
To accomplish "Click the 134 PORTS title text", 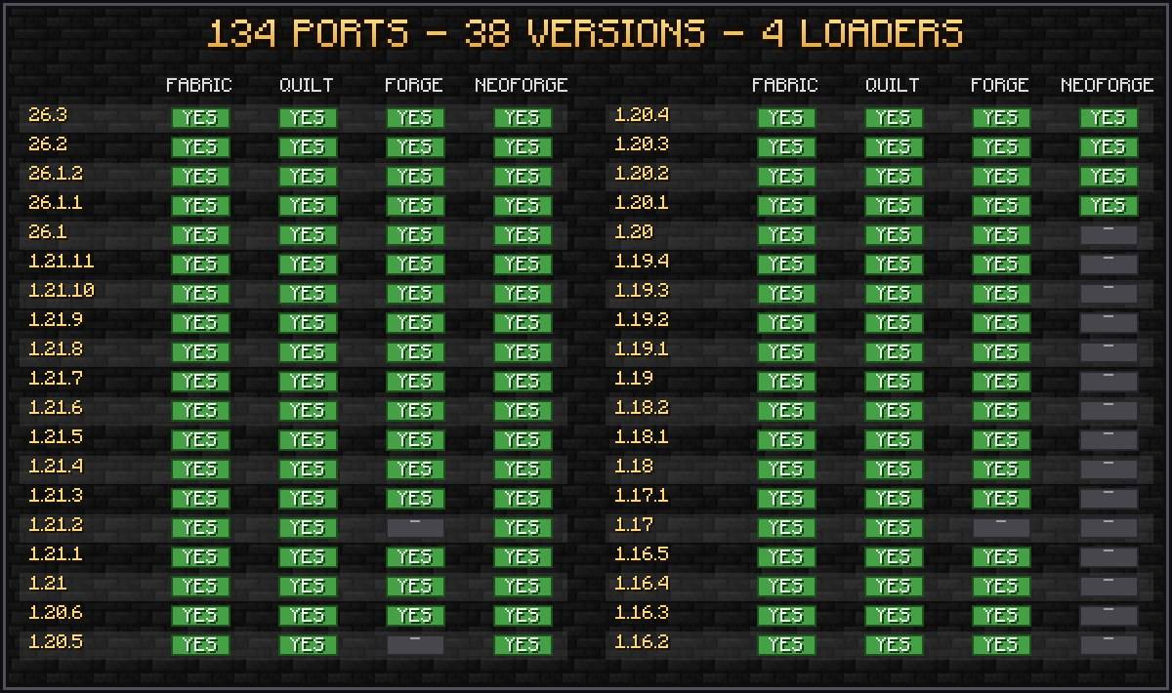I will (x=308, y=33).
